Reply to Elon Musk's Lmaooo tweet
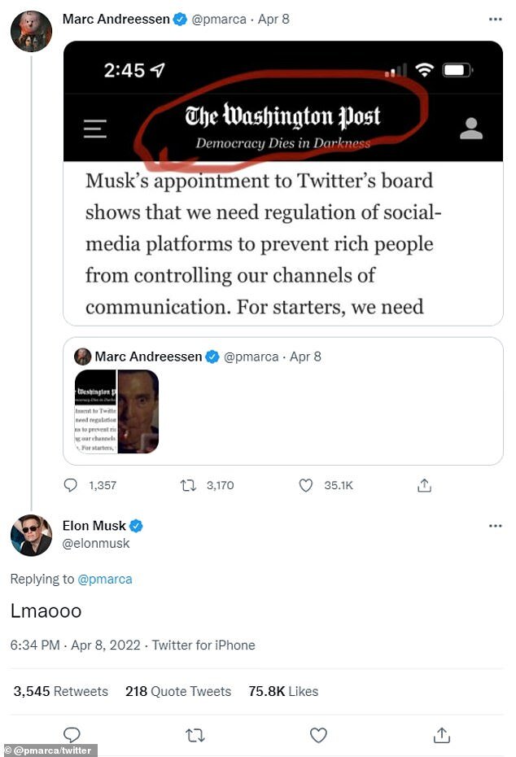This screenshot has height=757, width=516. (72, 735)
